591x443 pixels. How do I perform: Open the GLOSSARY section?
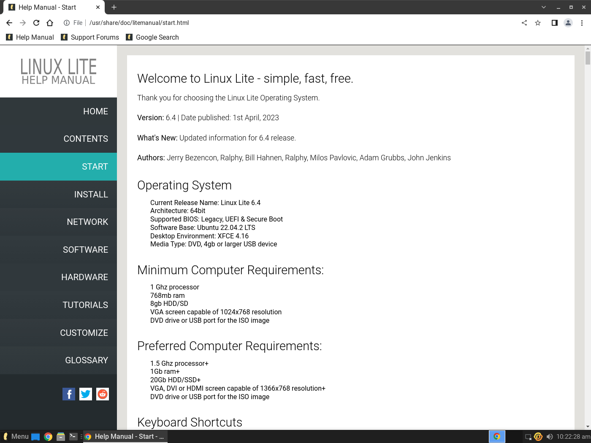pyautogui.click(x=87, y=360)
